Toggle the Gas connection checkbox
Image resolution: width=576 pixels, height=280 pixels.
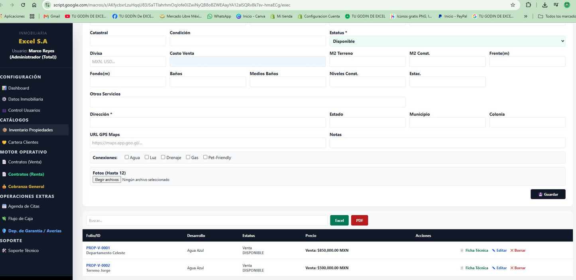188,157
